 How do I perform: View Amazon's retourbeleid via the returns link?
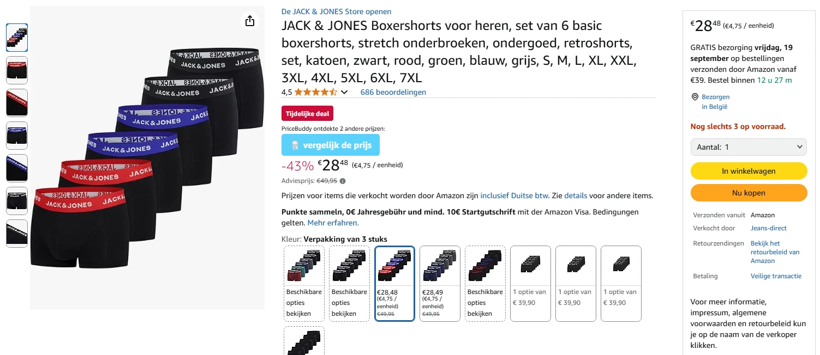point(775,252)
